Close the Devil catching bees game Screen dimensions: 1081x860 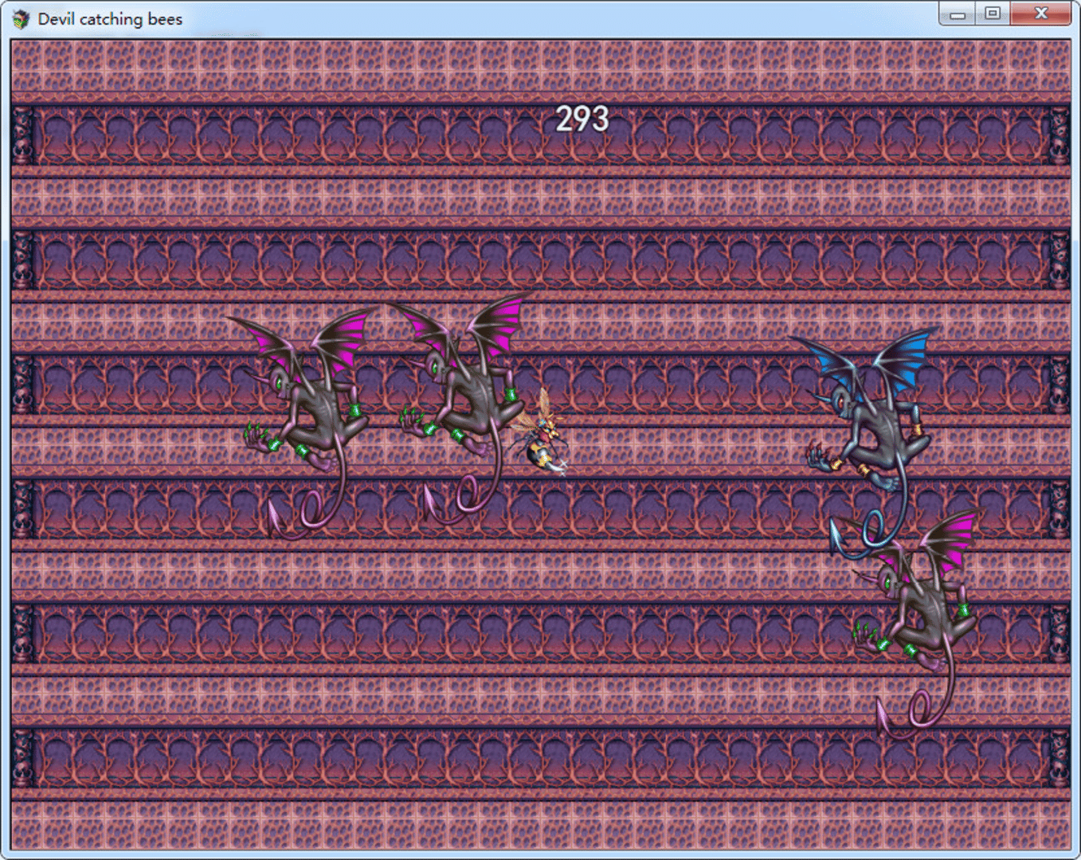point(1040,14)
